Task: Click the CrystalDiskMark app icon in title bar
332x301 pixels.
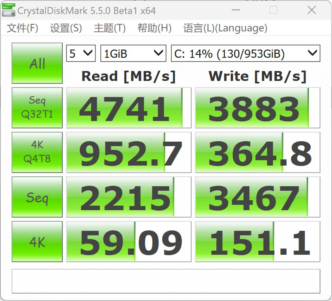Action: click(9, 10)
